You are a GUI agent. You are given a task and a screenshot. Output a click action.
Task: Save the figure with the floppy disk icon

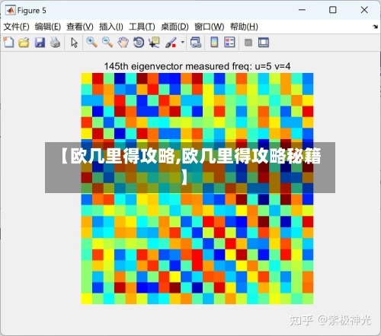[40, 43]
